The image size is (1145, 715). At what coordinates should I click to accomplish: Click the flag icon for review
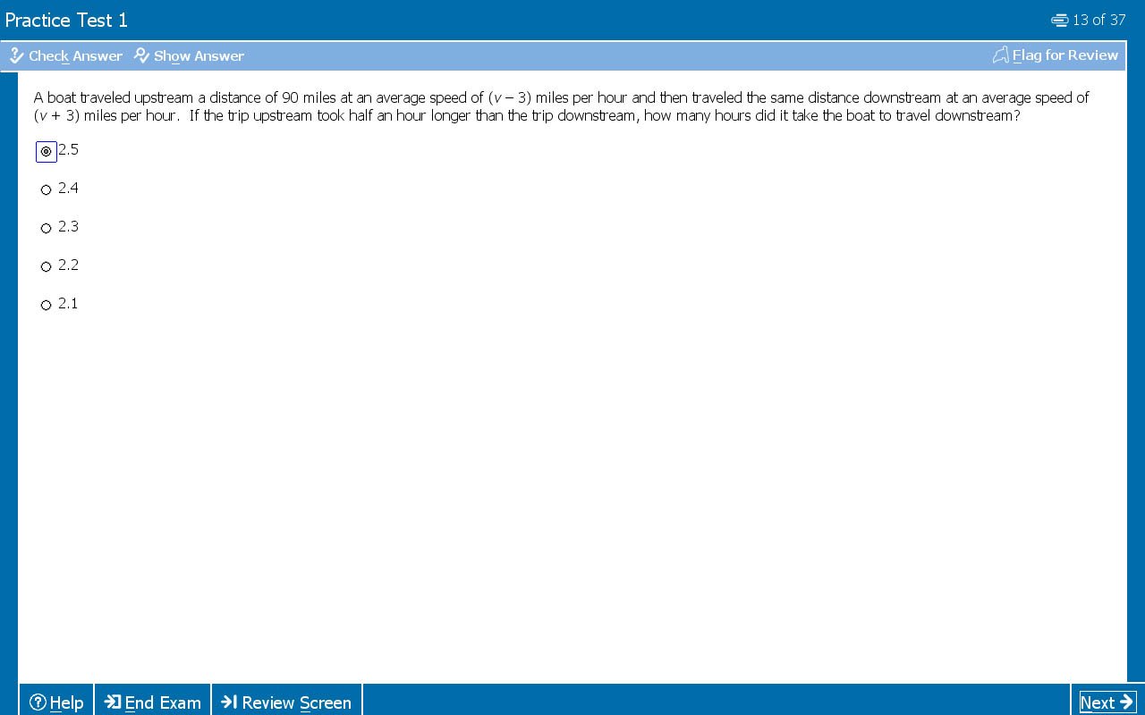[x=1001, y=55]
